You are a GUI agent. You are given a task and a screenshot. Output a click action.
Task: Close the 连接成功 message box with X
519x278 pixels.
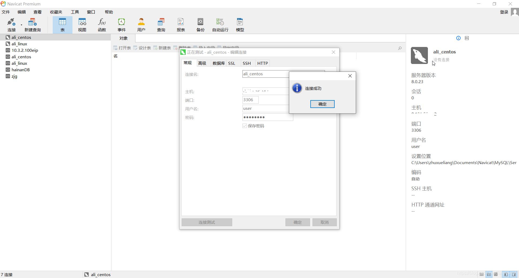pyautogui.click(x=350, y=76)
